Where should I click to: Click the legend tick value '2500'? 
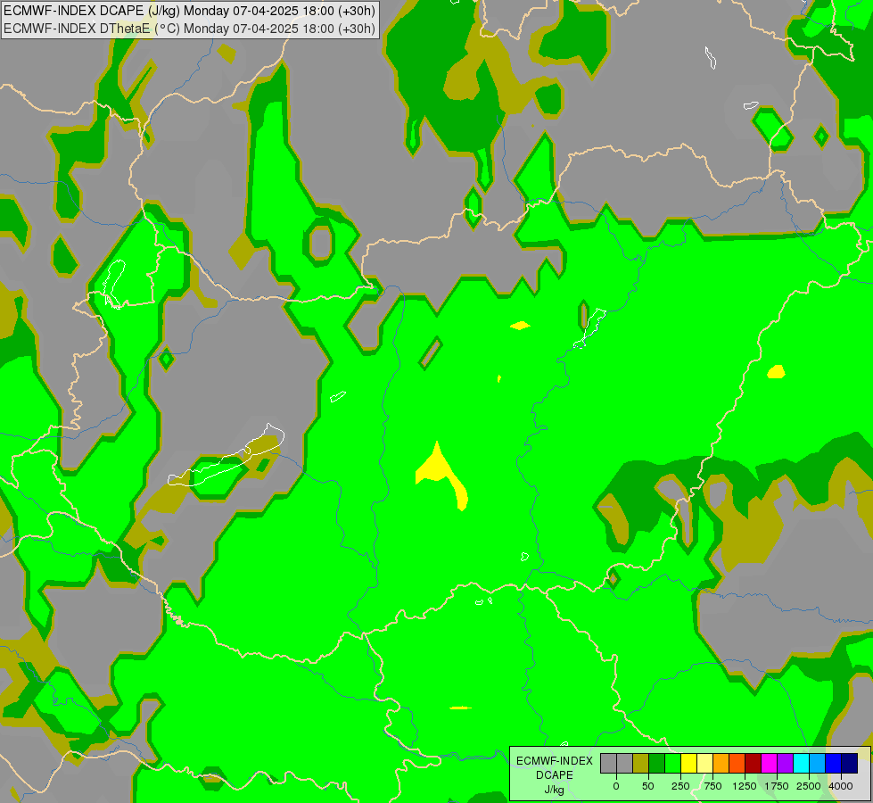809,786
